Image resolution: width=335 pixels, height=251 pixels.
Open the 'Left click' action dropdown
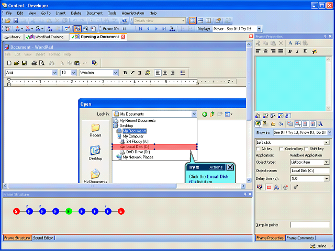click(327, 143)
